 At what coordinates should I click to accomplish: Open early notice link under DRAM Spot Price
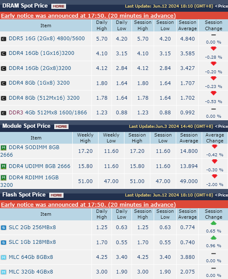[89, 15]
